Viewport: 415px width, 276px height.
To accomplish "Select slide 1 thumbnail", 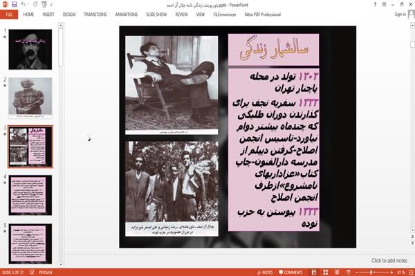I will tap(30, 50).
